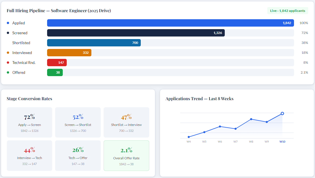The height and width of the screenshot is (178, 315).
Task: Switch to the Stage Conversion Rates section
Action: [x=29, y=98]
